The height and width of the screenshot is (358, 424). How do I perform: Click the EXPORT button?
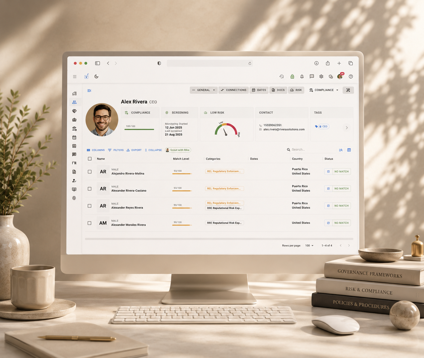[x=134, y=150]
